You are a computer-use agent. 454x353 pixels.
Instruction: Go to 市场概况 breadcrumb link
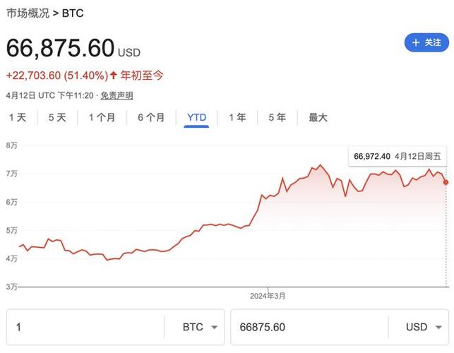(28, 13)
